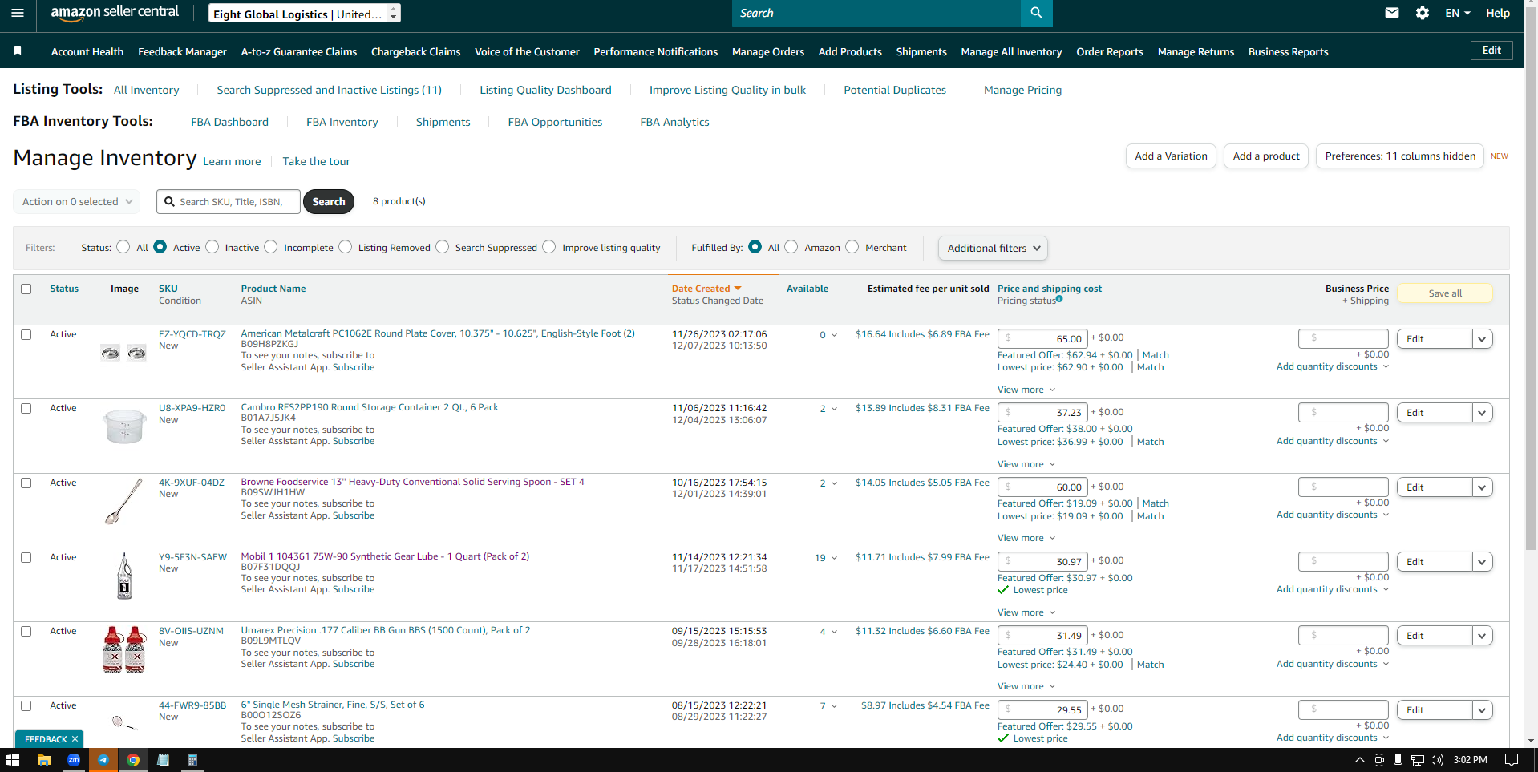
Task: Click the Add a Variation button
Action: point(1171,156)
